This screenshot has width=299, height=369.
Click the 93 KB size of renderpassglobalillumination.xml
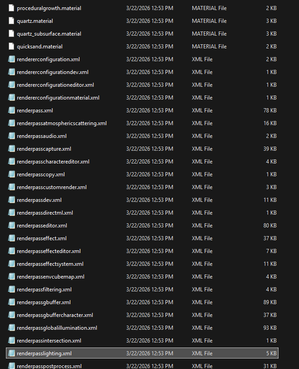point(270,328)
